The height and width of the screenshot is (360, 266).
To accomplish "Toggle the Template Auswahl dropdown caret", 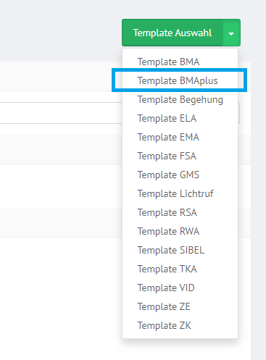I will tap(231, 33).
